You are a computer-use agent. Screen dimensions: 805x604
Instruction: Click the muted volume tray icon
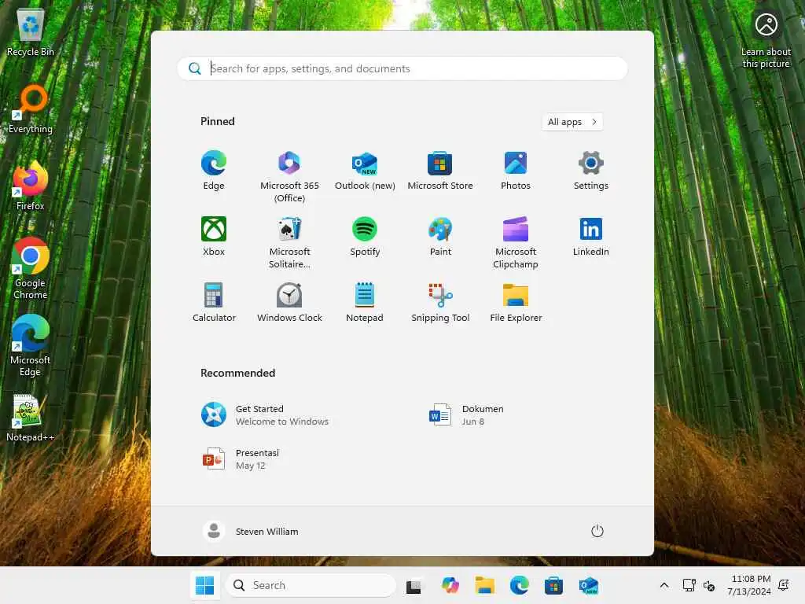tap(709, 585)
